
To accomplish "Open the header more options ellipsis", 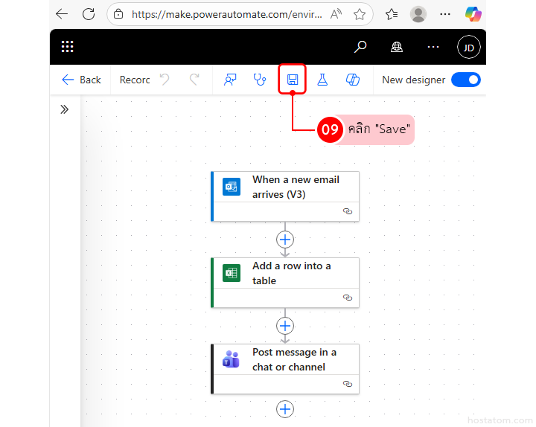I will tap(433, 47).
